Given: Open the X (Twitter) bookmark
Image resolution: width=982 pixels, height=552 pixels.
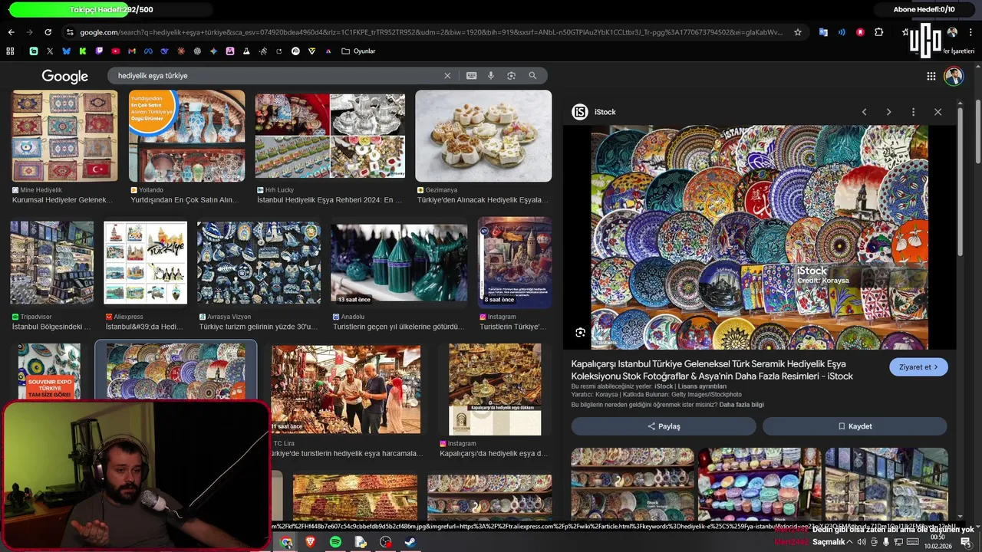Looking at the screenshot, I should (50, 51).
